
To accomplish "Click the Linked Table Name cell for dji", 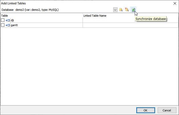I will (x=130, y=20).
